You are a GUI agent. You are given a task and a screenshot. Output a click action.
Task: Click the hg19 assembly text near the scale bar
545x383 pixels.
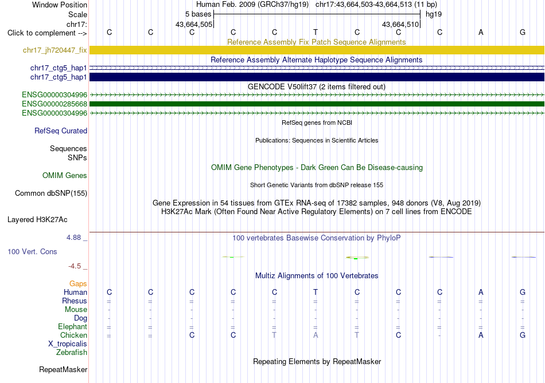pyautogui.click(x=434, y=14)
